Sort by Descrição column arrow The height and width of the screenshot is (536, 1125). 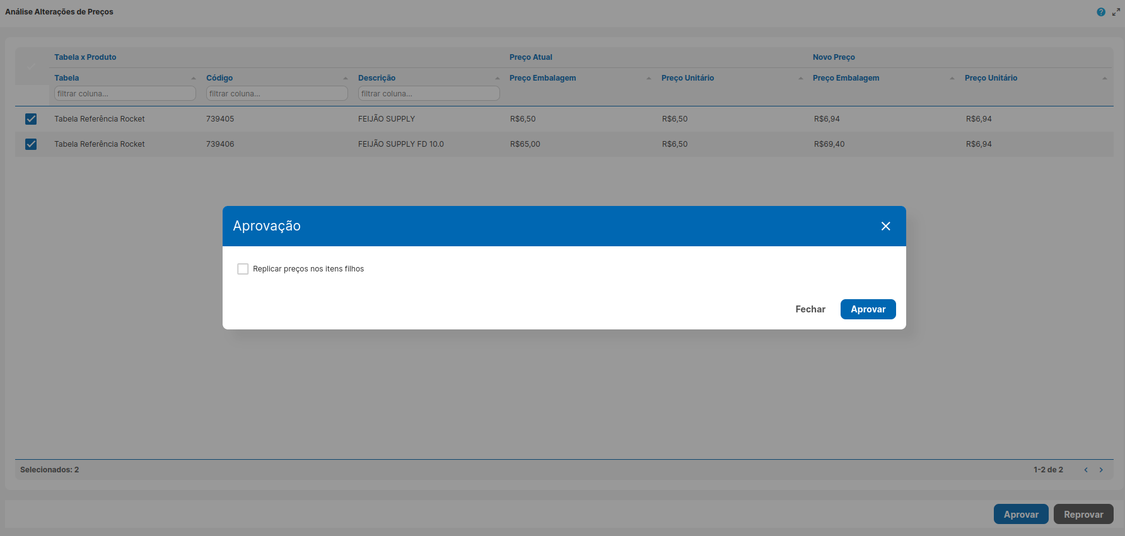click(x=498, y=78)
